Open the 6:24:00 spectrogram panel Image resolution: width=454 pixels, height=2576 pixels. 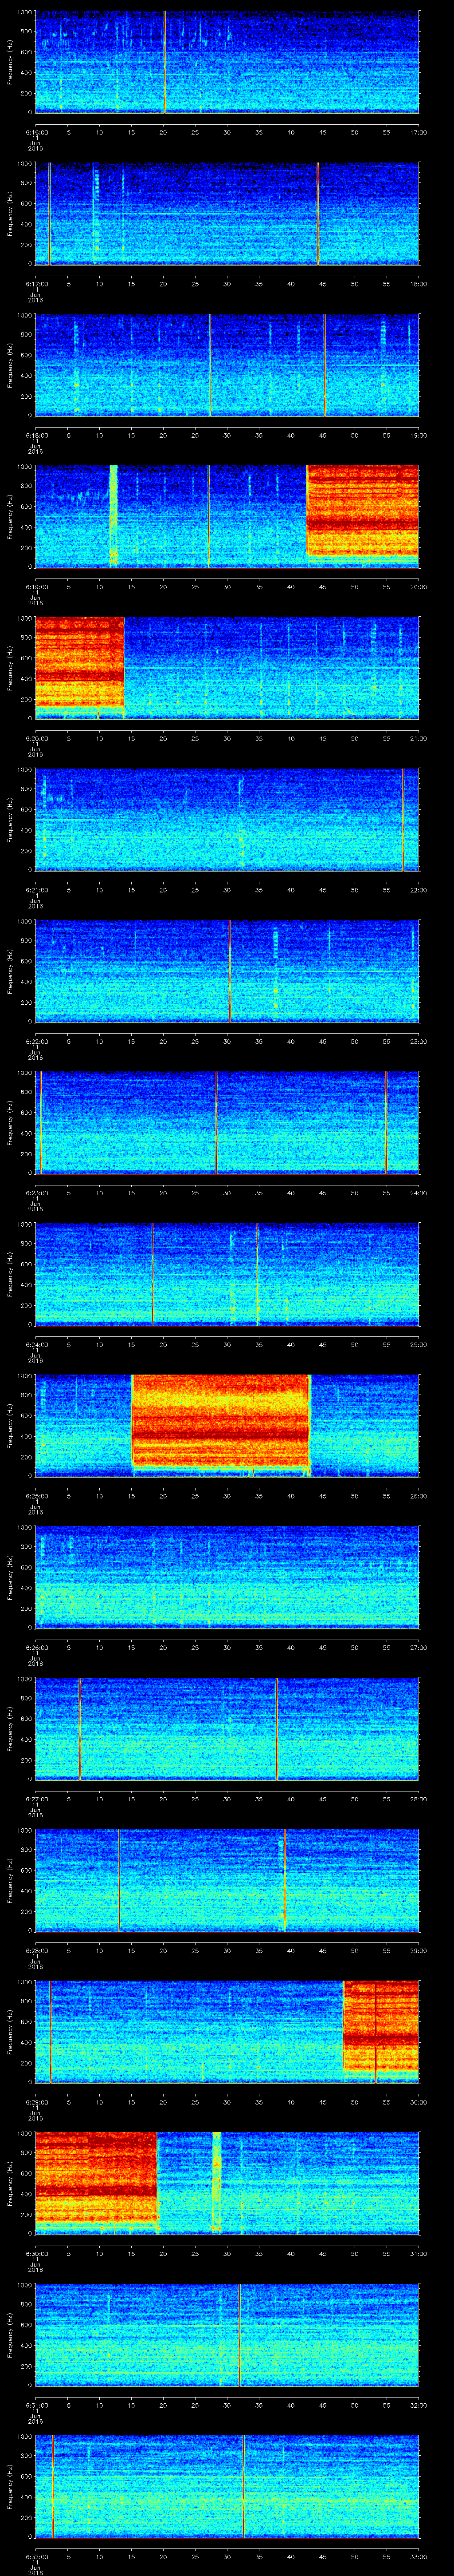[x=227, y=1274]
